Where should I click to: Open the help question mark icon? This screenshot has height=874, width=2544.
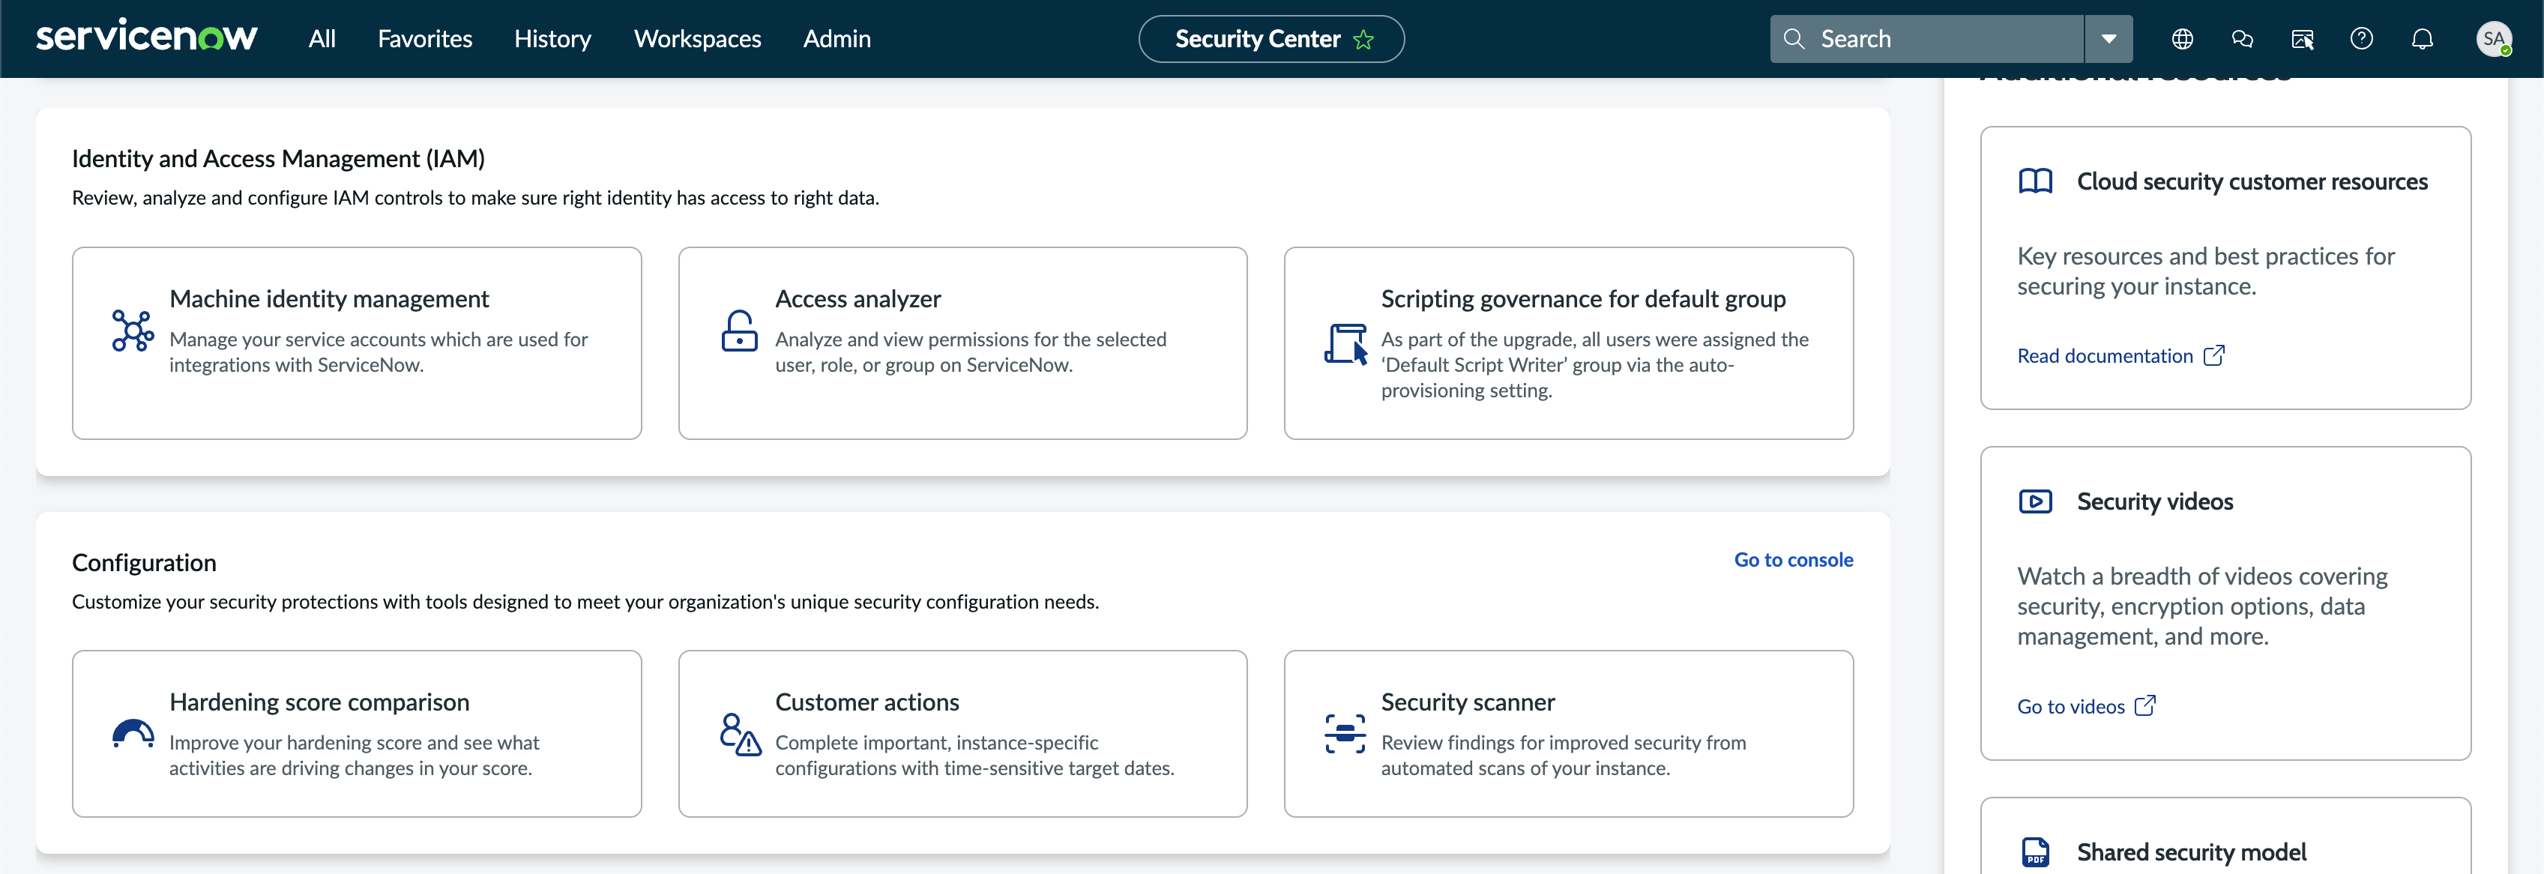pos(2361,38)
